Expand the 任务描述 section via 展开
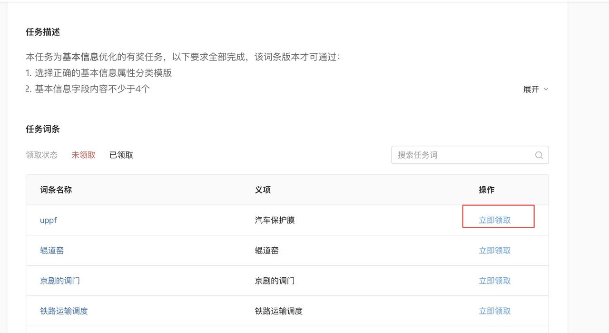The width and height of the screenshot is (609, 333). [x=531, y=89]
